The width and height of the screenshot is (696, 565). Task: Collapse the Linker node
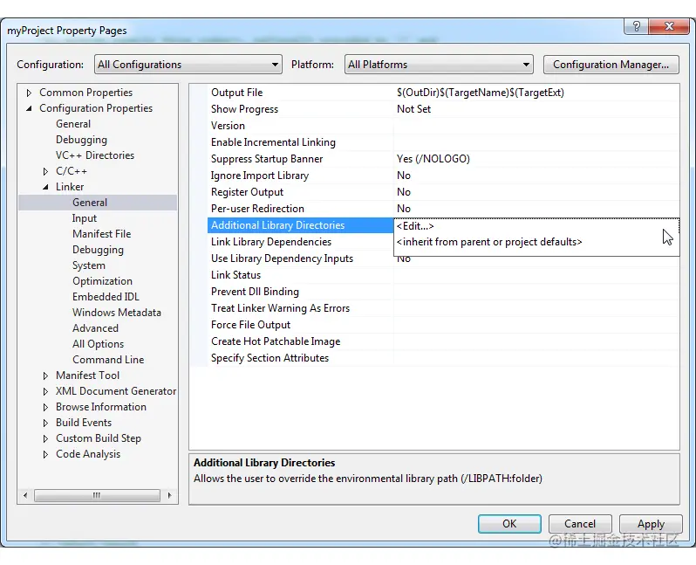pyautogui.click(x=45, y=187)
